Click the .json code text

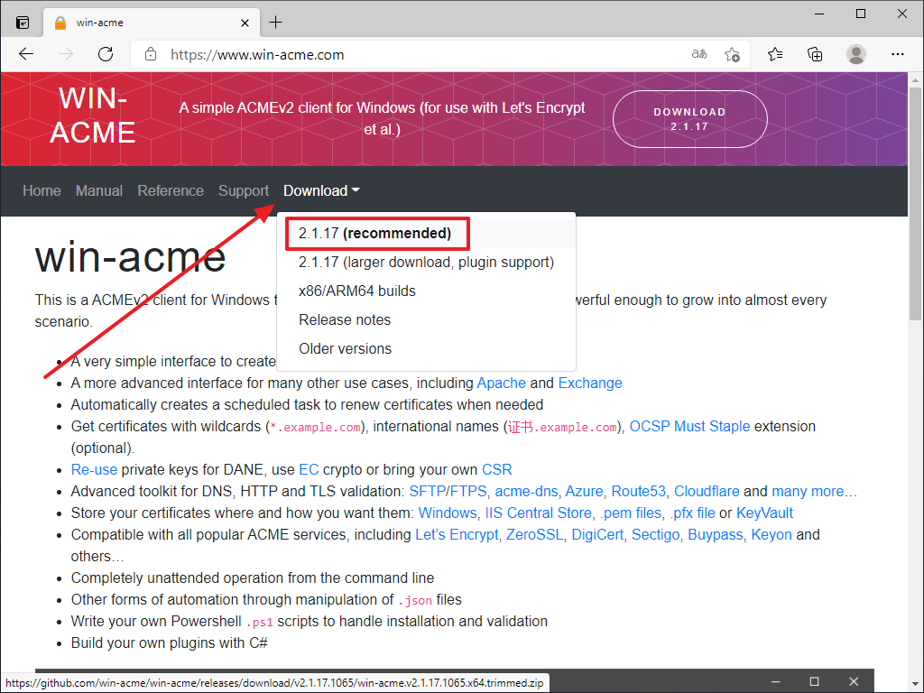click(415, 600)
